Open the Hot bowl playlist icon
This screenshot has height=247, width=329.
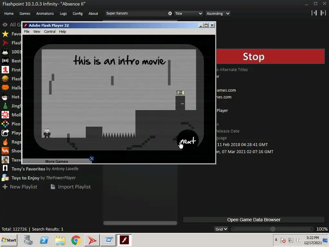[5, 97]
